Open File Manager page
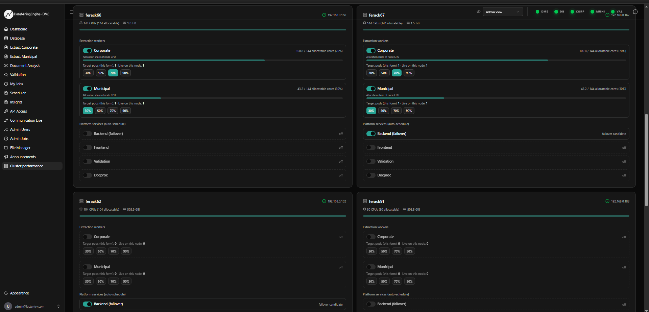 coord(32,148)
